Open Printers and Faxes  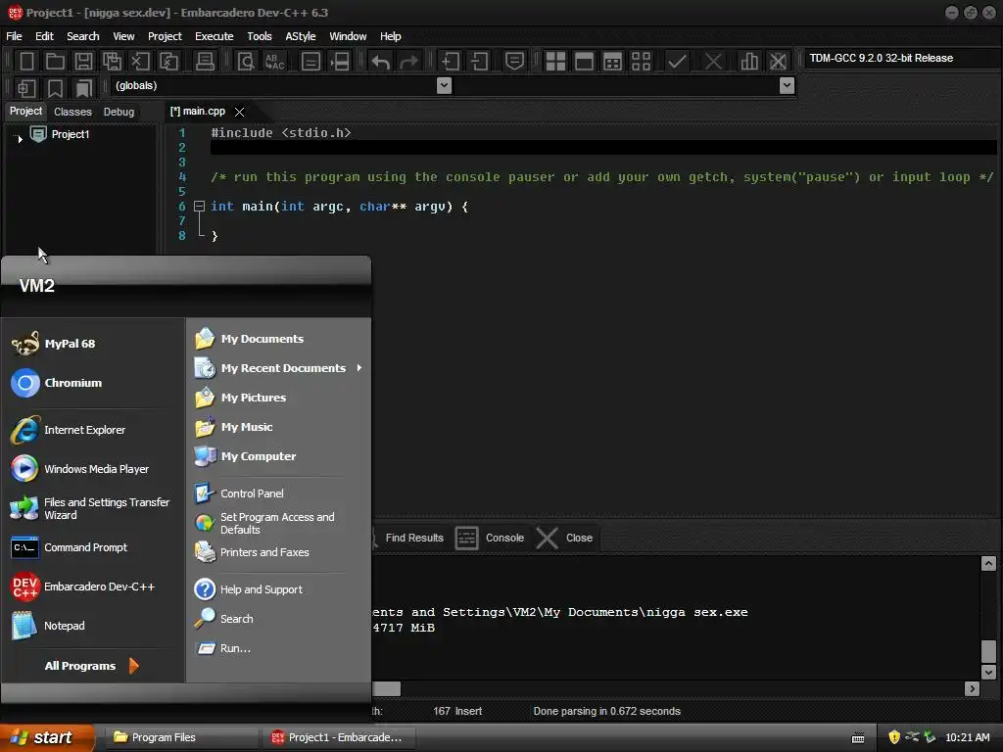point(264,552)
